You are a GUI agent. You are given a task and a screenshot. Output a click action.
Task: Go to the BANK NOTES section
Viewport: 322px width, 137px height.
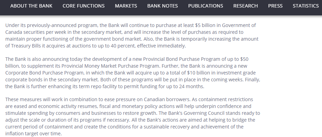click(x=163, y=6)
